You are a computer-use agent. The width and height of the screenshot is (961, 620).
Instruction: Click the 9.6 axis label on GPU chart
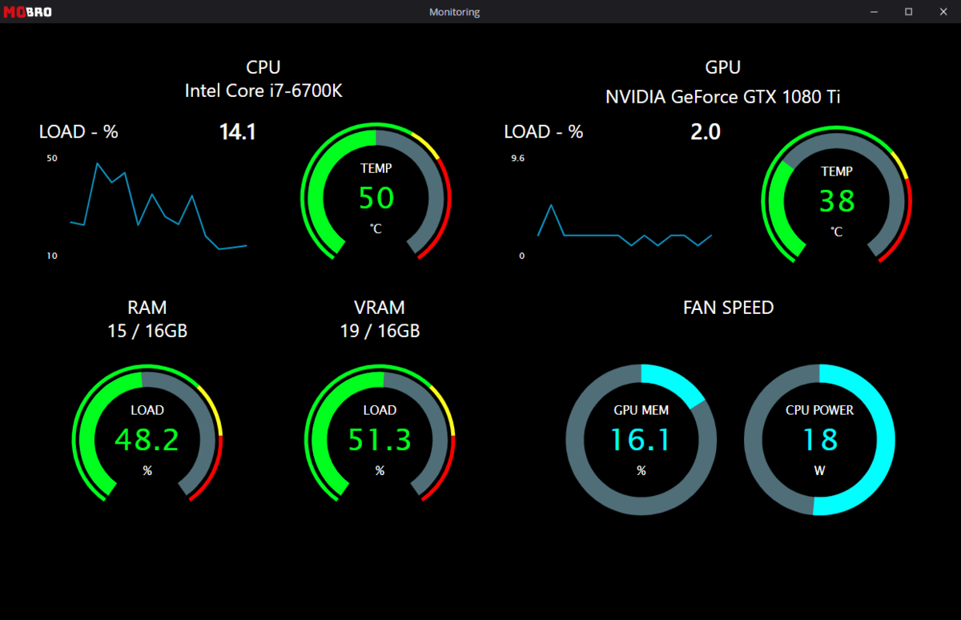click(x=517, y=159)
